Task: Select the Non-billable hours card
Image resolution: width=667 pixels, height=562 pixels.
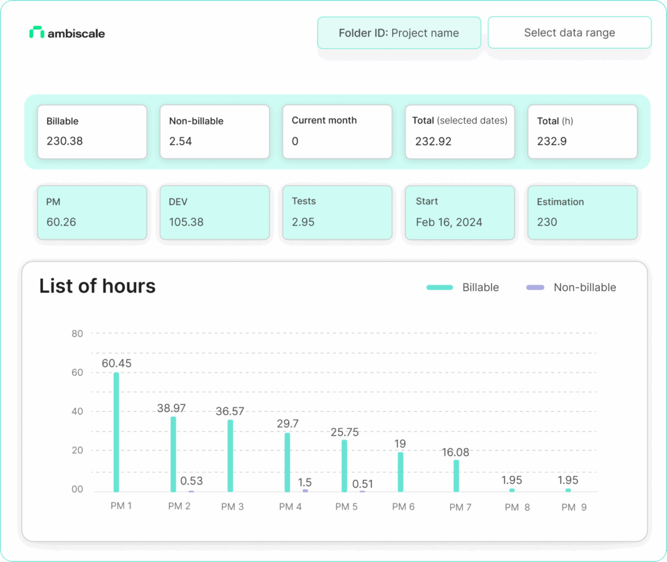Action: 214,132
